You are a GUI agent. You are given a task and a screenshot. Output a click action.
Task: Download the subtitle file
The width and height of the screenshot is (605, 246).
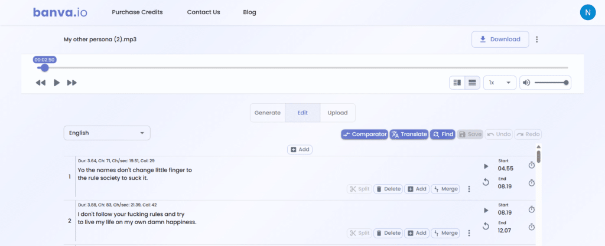[500, 40]
